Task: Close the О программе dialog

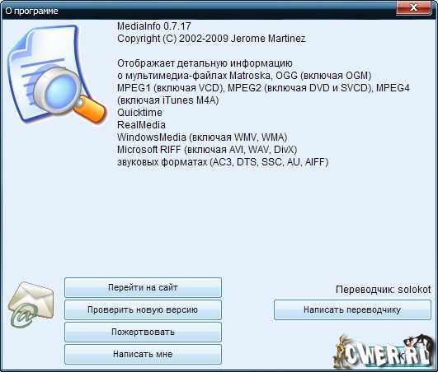Action: (413, 7)
